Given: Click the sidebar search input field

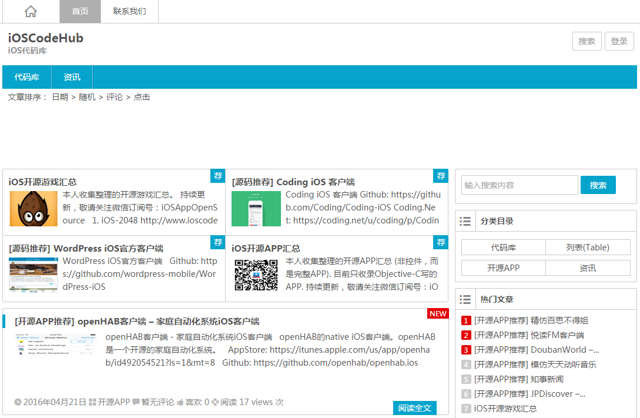Looking at the screenshot, I should coord(520,185).
